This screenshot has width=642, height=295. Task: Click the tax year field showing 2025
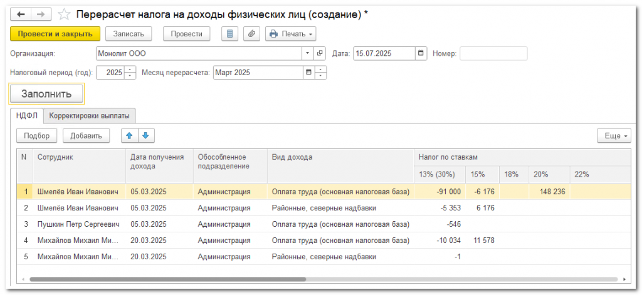[x=110, y=73]
